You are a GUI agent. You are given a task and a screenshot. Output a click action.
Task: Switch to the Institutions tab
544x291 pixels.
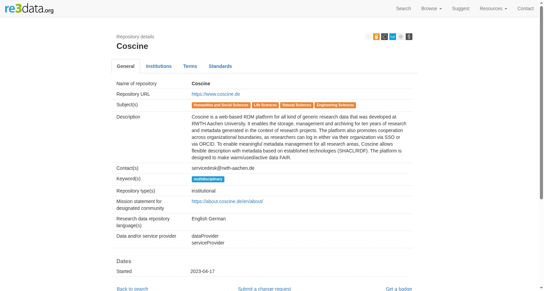point(159,66)
